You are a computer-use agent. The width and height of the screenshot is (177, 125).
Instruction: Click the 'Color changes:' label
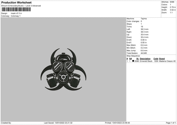point(133,21)
